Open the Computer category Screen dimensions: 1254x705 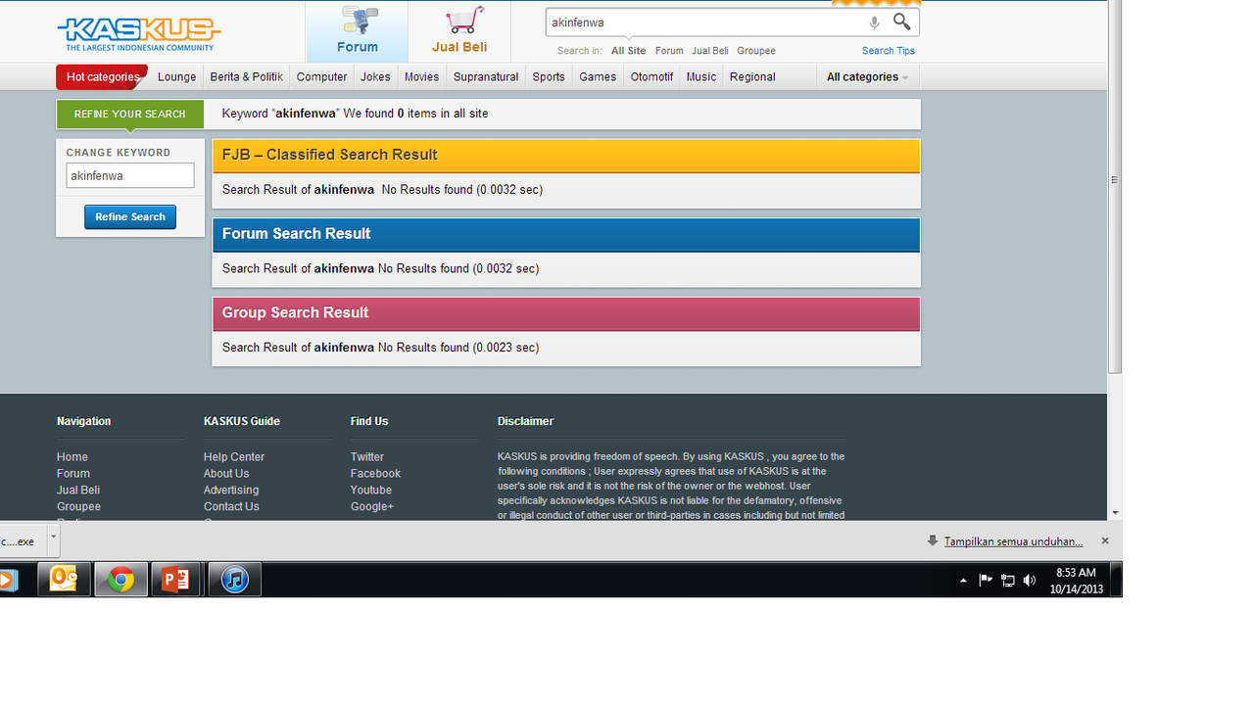click(321, 77)
